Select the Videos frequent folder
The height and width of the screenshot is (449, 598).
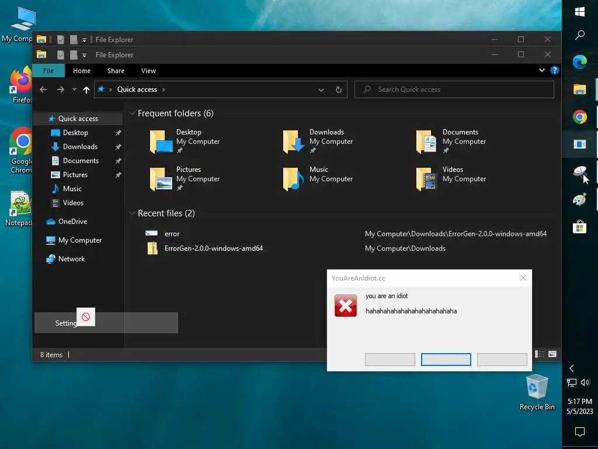[451, 179]
